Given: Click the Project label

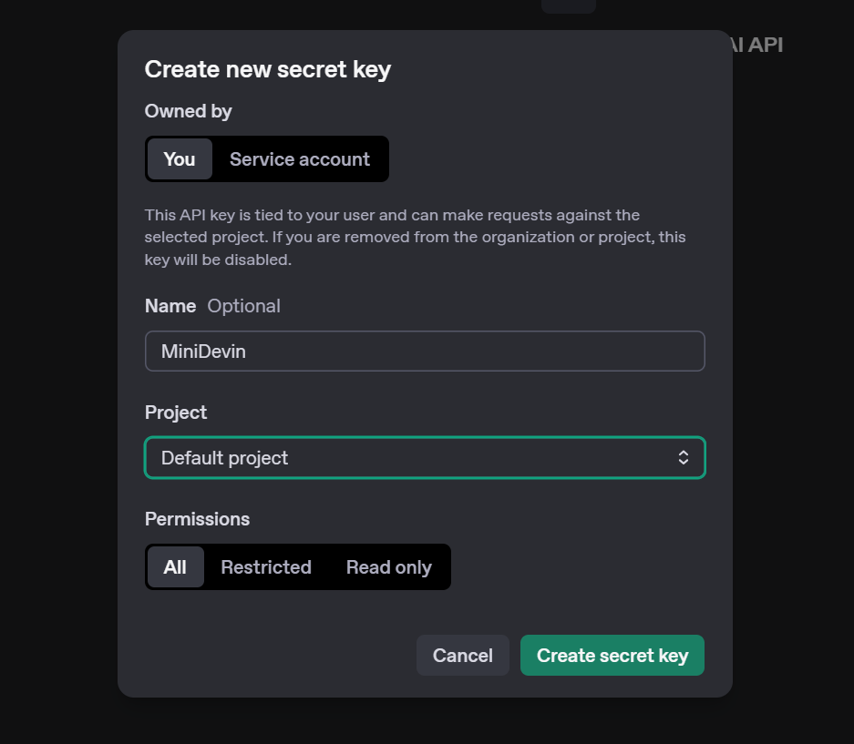Looking at the screenshot, I should tap(176, 413).
